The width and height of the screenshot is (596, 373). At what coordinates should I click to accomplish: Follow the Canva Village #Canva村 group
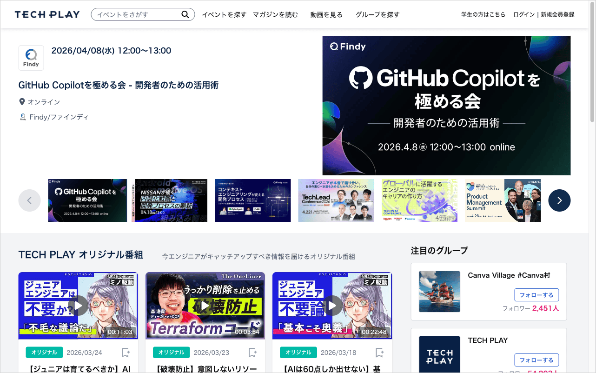pos(536,294)
